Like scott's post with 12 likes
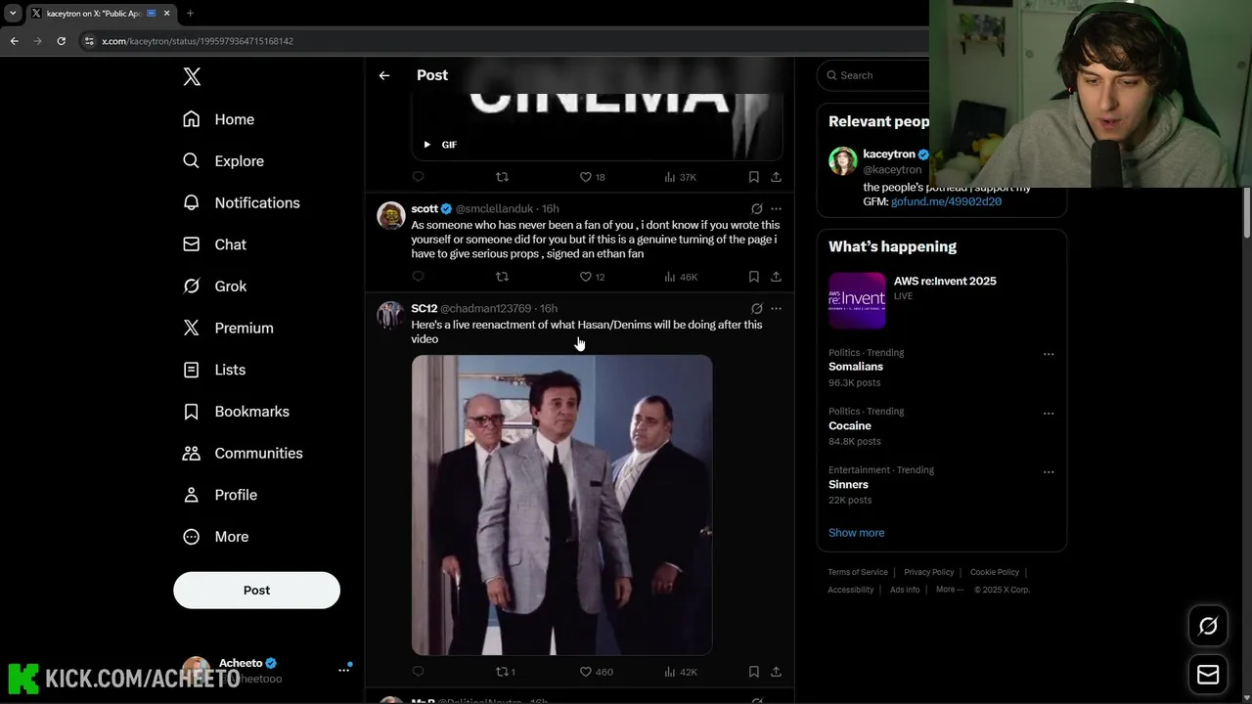This screenshot has height=704, width=1252. [x=593, y=277]
